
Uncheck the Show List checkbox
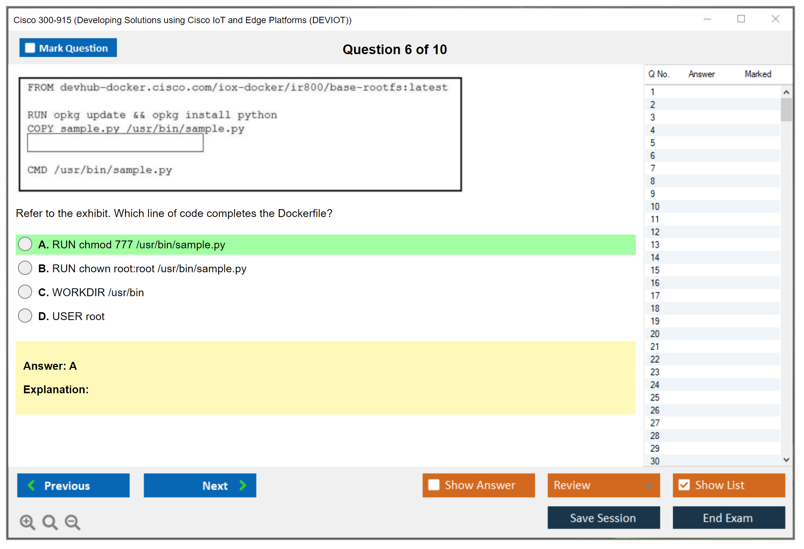684,485
